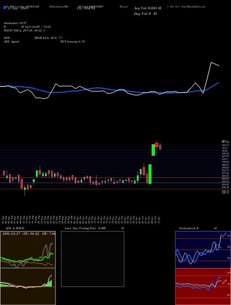This screenshot has width=231, height=305.
Task: Click the tall green candle above the price gap
Action: click(x=153, y=150)
